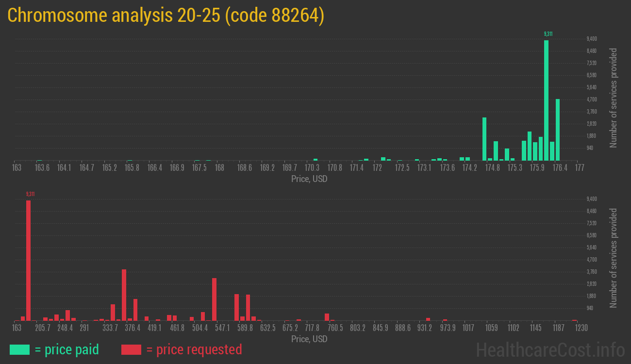Image resolution: width=631 pixels, height=364 pixels.
Task: Click top chart's 'Number of services provided' label
Action: coord(614,98)
